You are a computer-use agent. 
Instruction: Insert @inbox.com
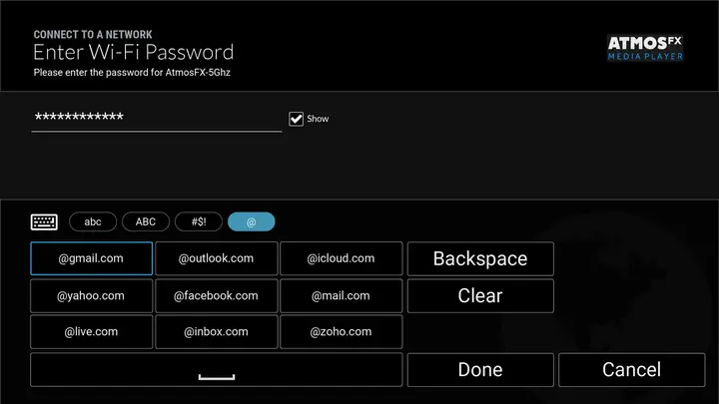pos(216,332)
